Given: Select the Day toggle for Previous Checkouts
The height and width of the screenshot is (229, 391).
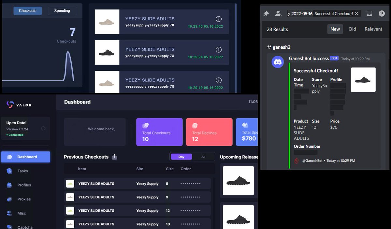Looking at the screenshot, I should [181, 157].
